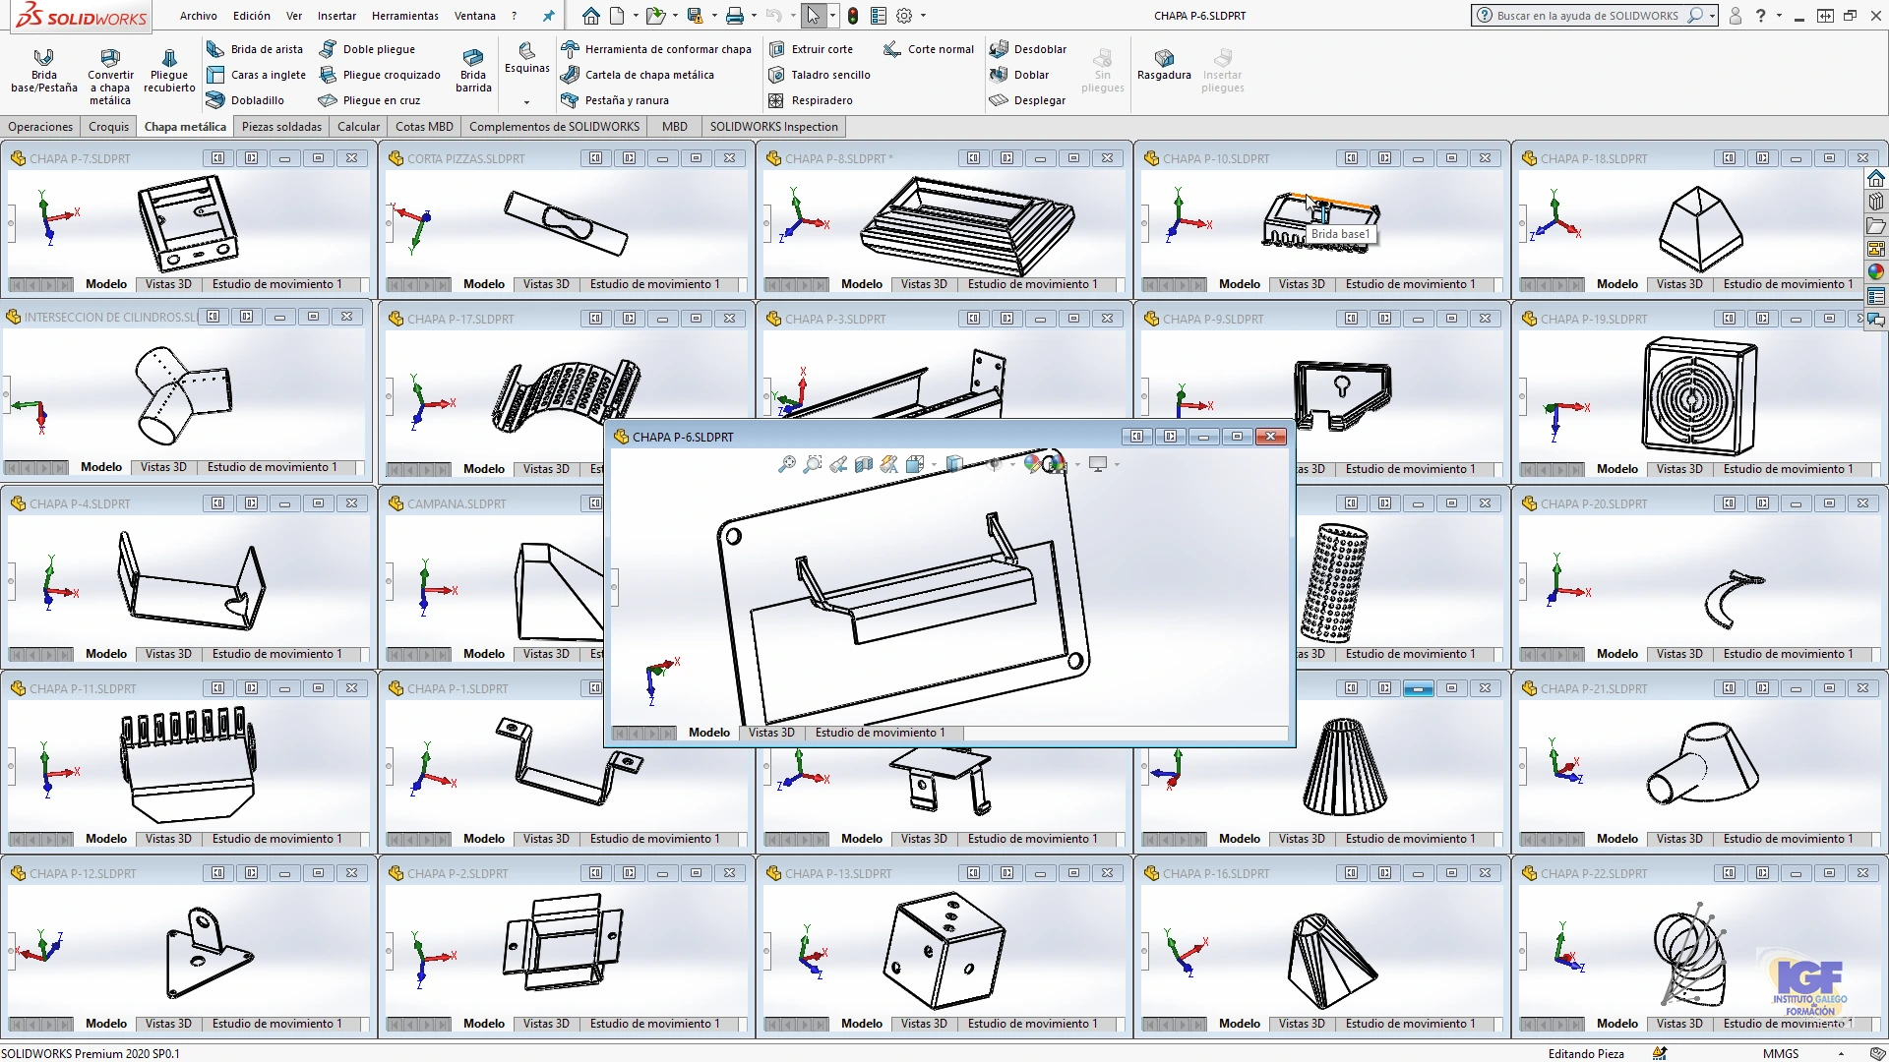Click the Brida barrida tool

click(x=473, y=71)
